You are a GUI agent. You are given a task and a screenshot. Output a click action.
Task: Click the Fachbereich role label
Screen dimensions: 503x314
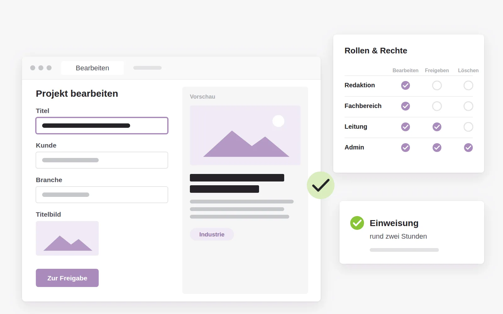pyautogui.click(x=363, y=106)
